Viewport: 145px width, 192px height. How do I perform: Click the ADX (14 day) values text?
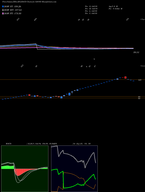click(x=81, y=144)
